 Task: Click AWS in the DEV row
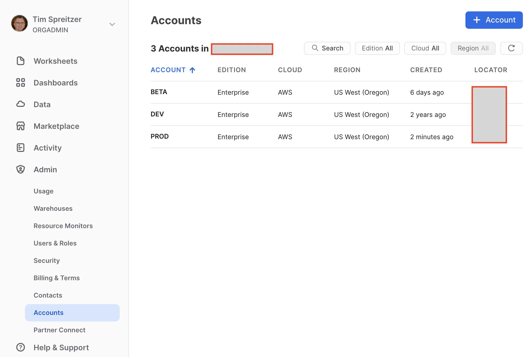coord(285,115)
